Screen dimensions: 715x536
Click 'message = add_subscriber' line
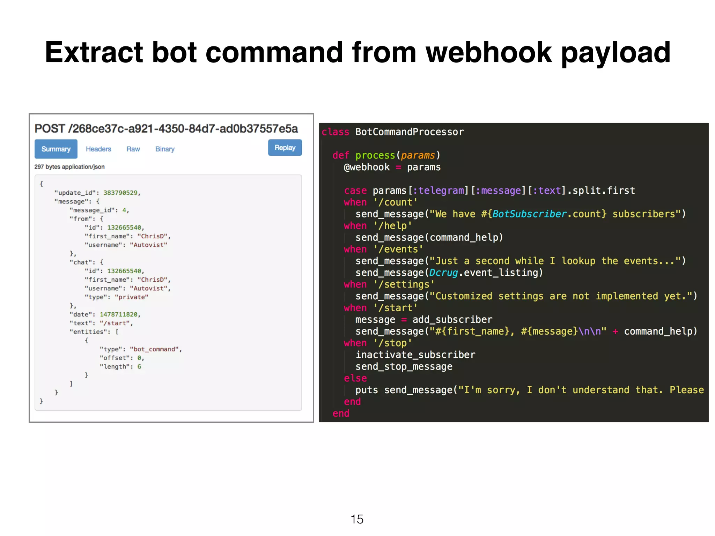tap(424, 320)
